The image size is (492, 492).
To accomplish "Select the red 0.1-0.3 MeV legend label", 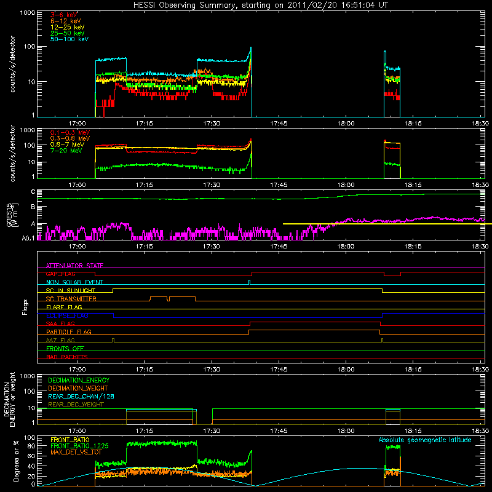I will pos(70,132).
